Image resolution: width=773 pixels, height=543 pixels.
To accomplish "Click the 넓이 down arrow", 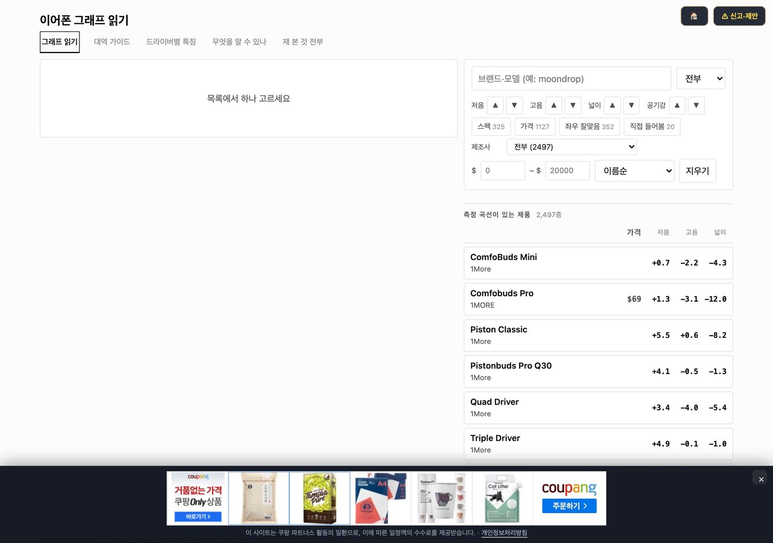I will 631,105.
